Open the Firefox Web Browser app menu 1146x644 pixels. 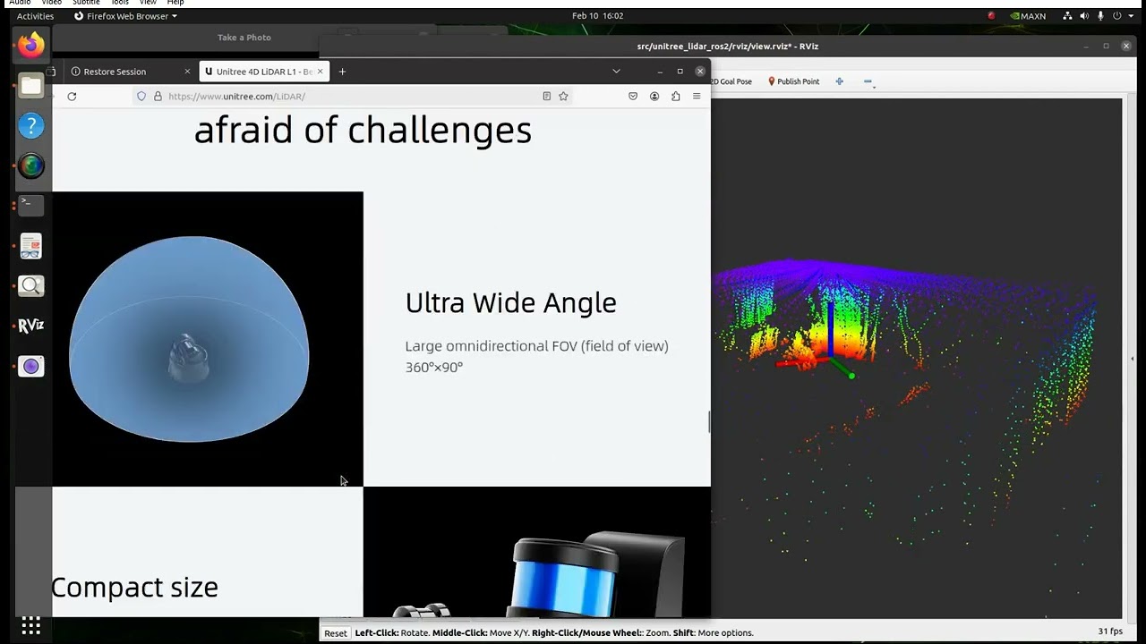click(125, 16)
